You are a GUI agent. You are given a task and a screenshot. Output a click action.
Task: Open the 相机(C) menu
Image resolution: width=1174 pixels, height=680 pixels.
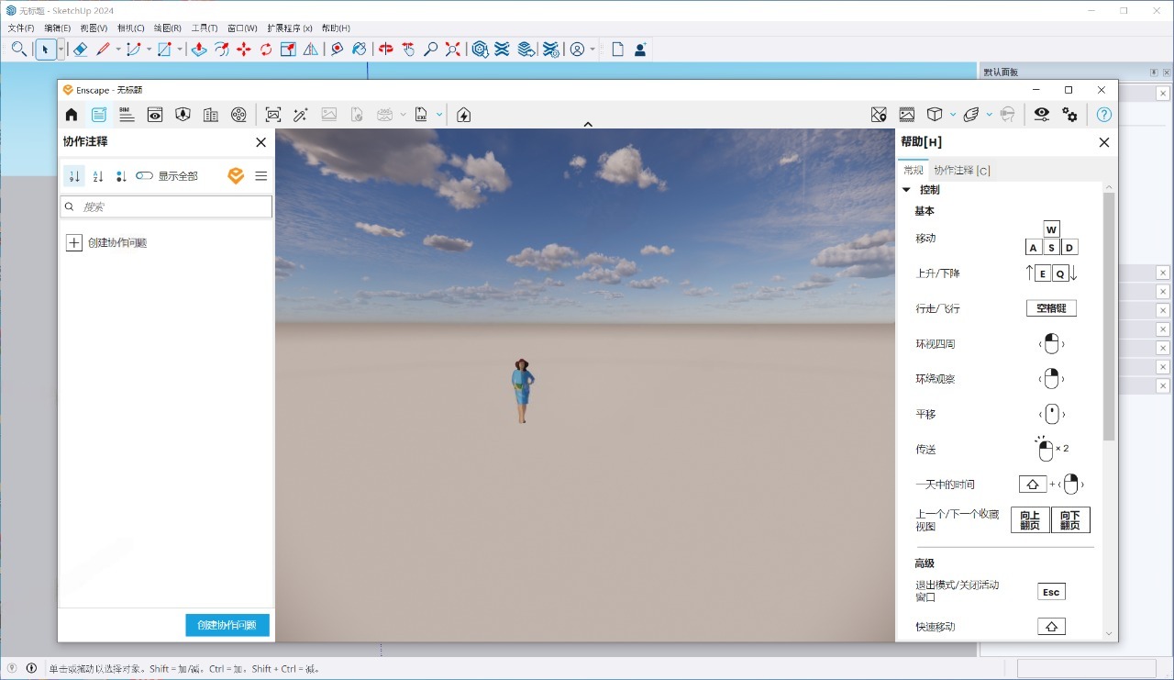(130, 28)
